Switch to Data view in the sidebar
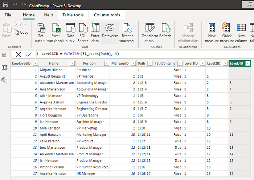The image size is (254, 180). 4,67
